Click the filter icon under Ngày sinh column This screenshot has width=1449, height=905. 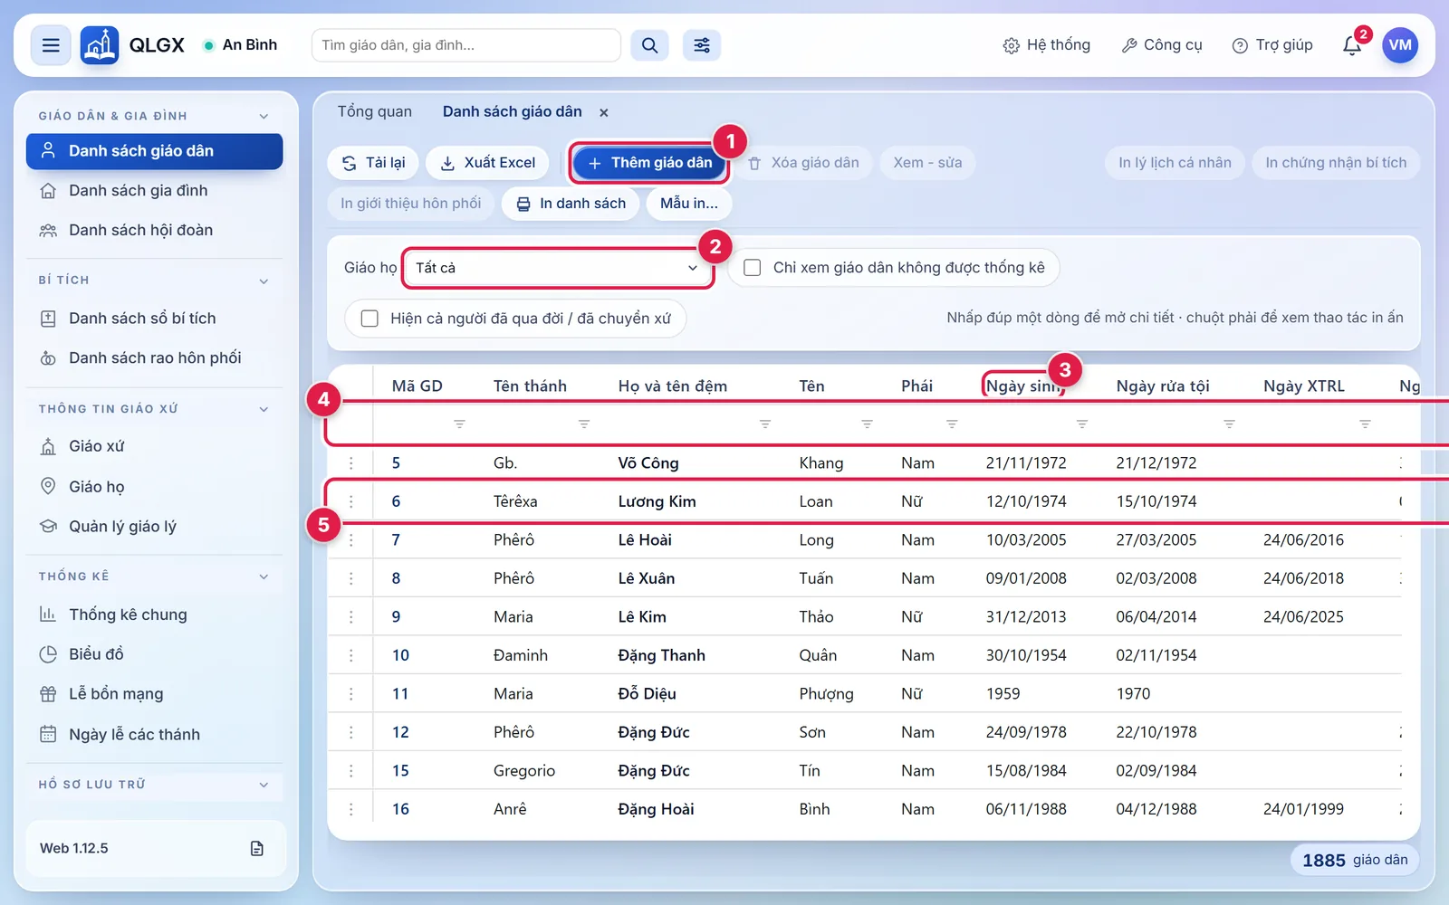tap(1081, 424)
